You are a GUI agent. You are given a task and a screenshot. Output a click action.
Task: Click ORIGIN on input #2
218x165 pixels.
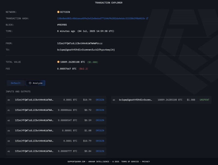(x=100, y=120)
